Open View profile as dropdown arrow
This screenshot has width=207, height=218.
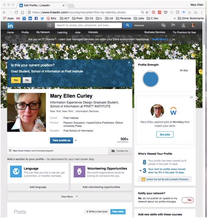[76, 140]
